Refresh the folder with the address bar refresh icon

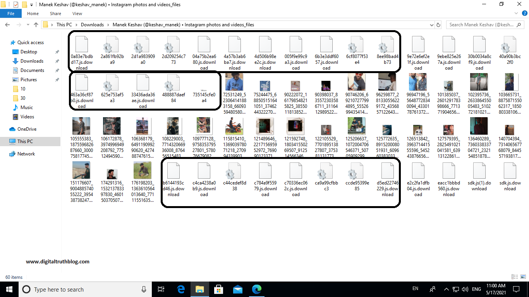[438, 25]
